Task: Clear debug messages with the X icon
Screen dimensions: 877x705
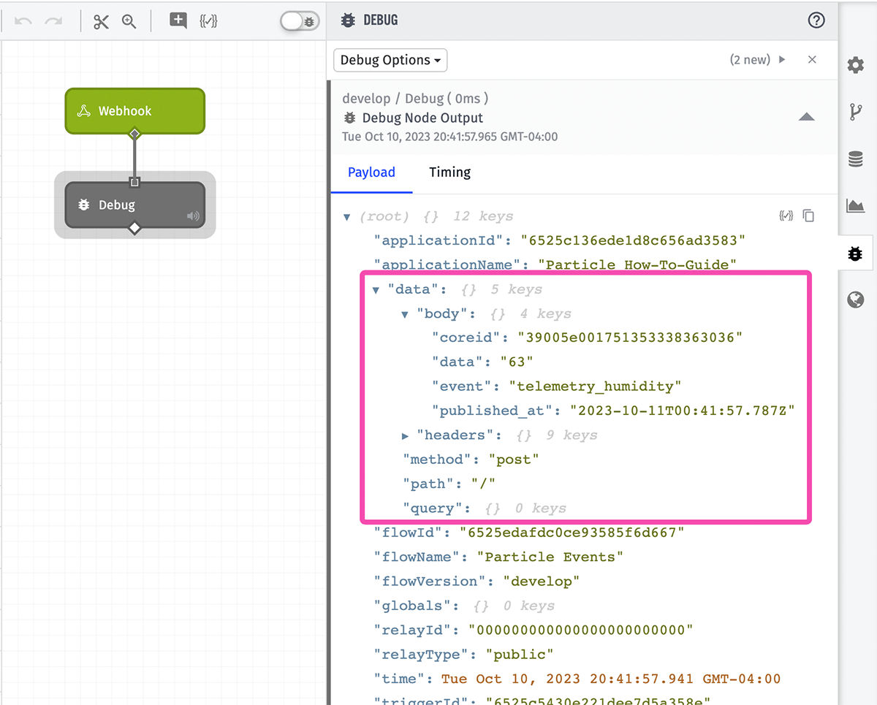Action: point(812,60)
